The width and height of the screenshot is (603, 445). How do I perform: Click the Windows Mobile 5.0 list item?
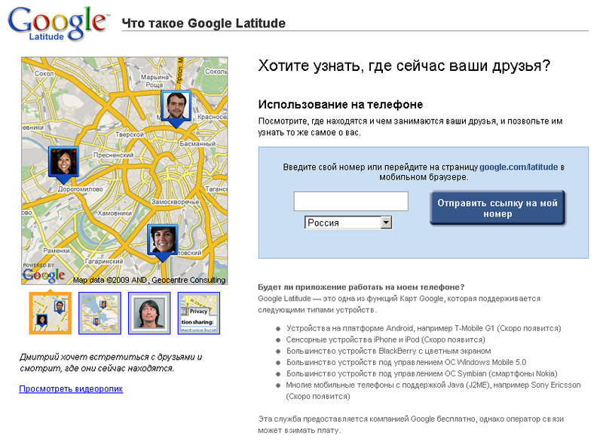pyautogui.click(x=406, y=362)
